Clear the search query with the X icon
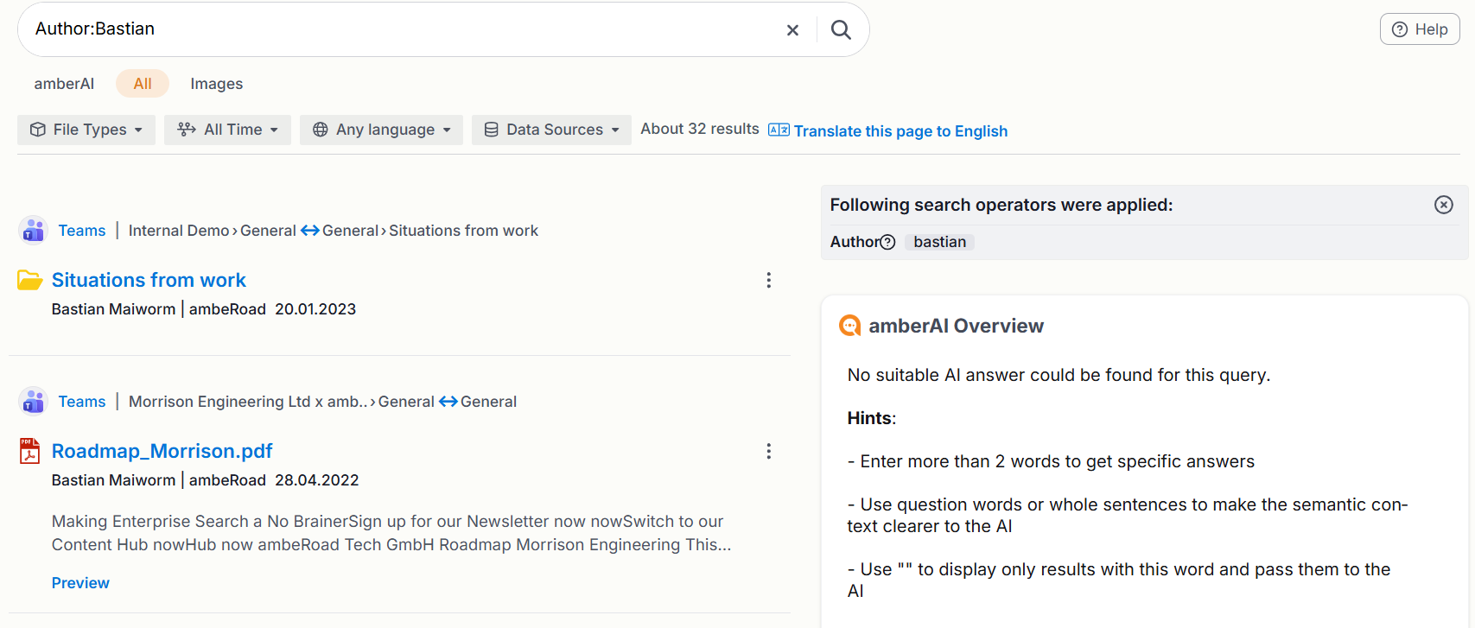Screen dimensions: 1475x628 [792, 30]
